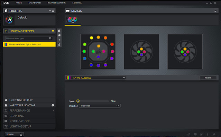The height and width of the screenshot is (137, 221).
Task: Open the LIGHTING SETUP section
Action: (29, 126)
